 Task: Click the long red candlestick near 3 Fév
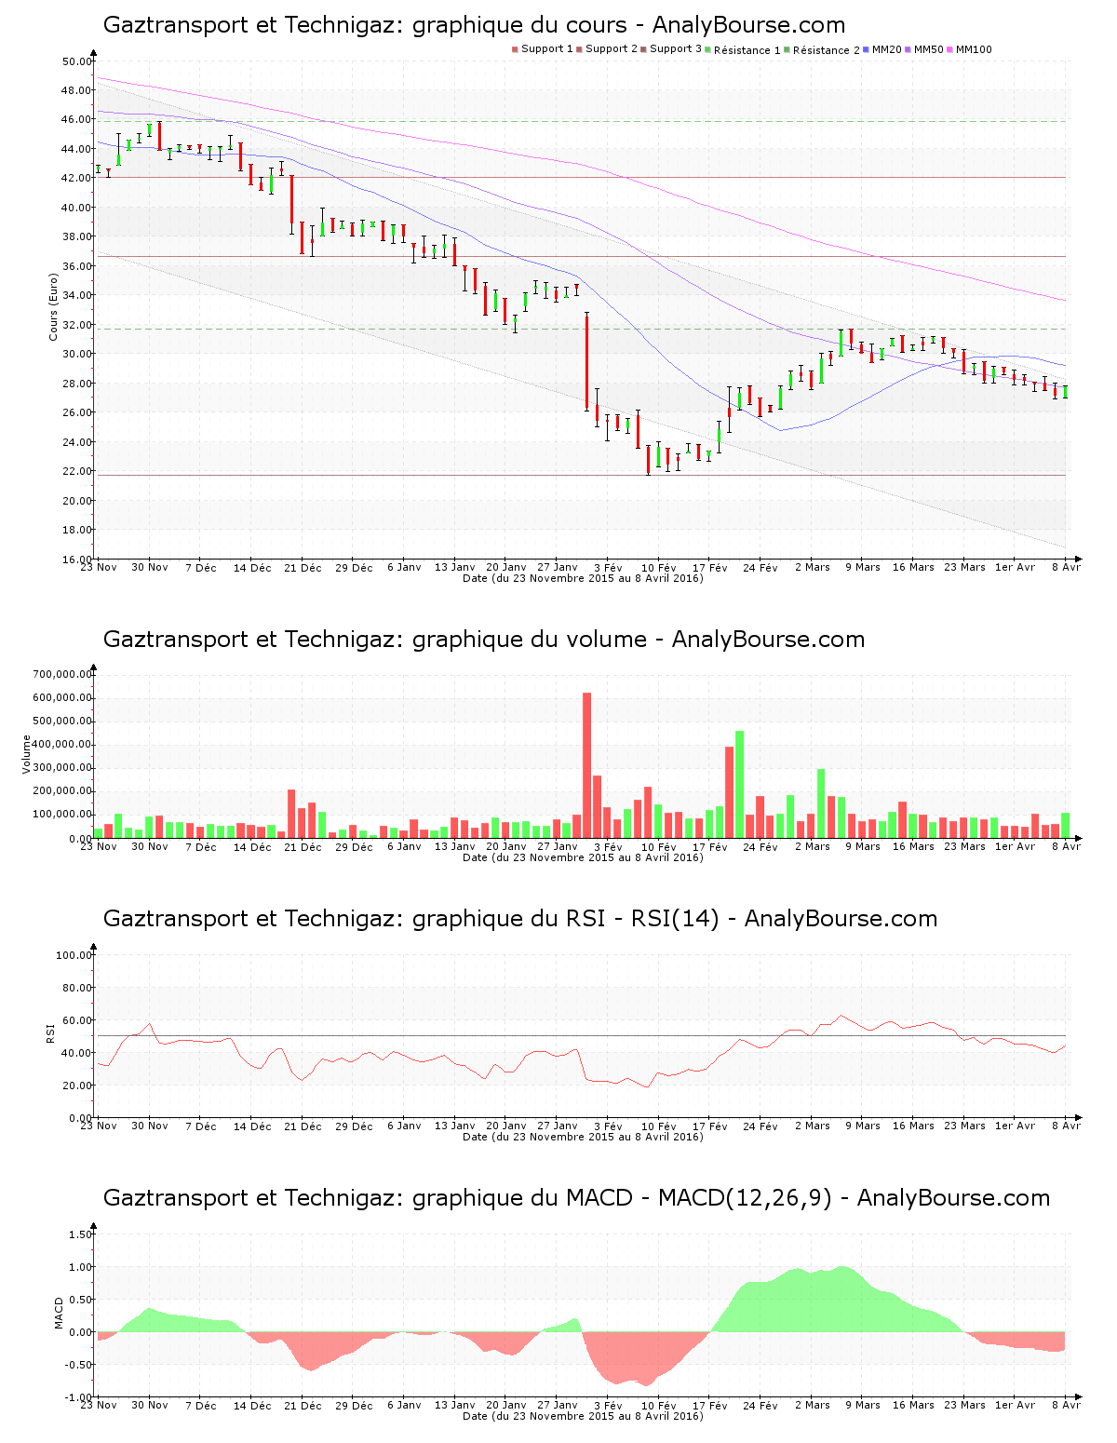pyautogui.click(x=587, y=362)
